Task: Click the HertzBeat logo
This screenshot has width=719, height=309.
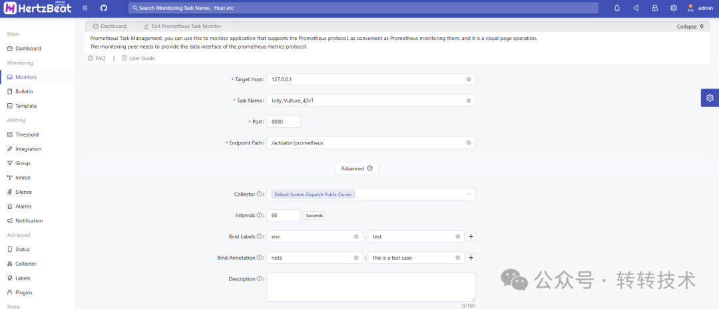Action: point(38,8)
